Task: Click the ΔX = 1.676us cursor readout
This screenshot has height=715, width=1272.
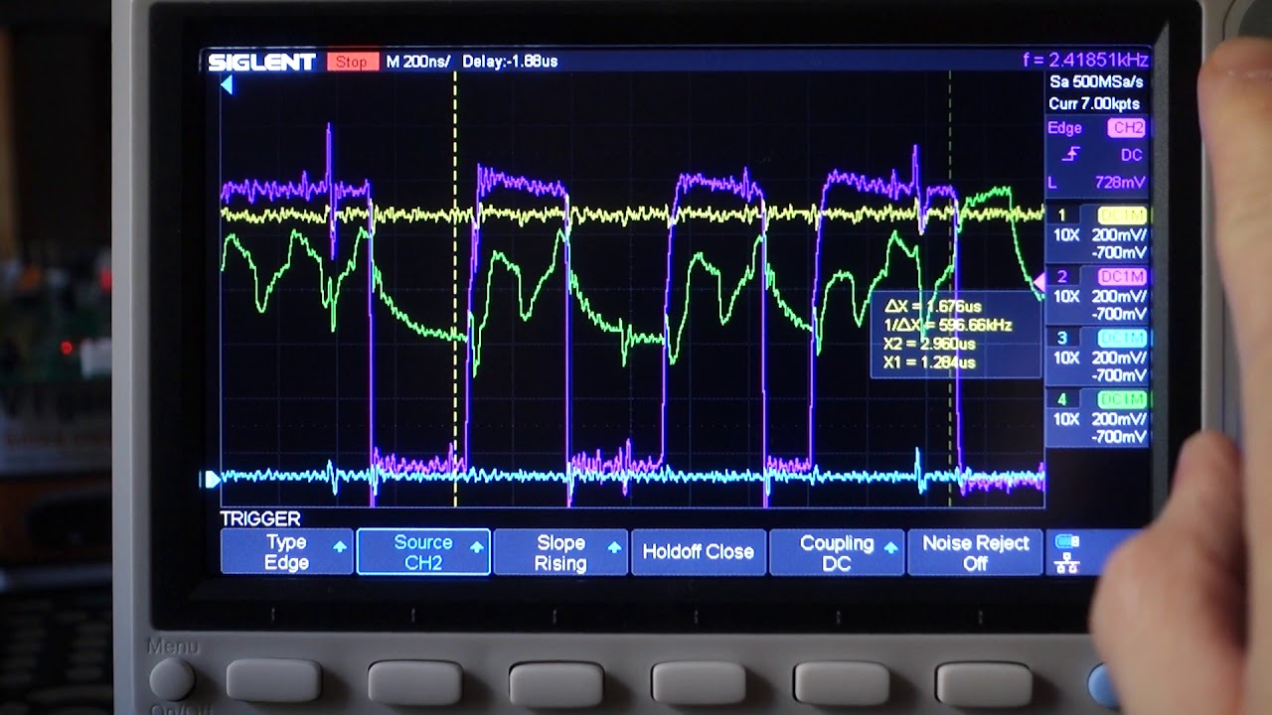Action: [933, 307]
